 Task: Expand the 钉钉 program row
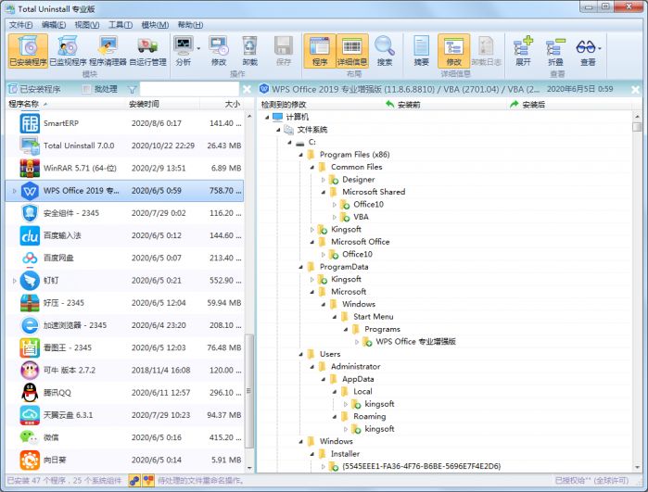pyautogui.click(x=14, y=281)
